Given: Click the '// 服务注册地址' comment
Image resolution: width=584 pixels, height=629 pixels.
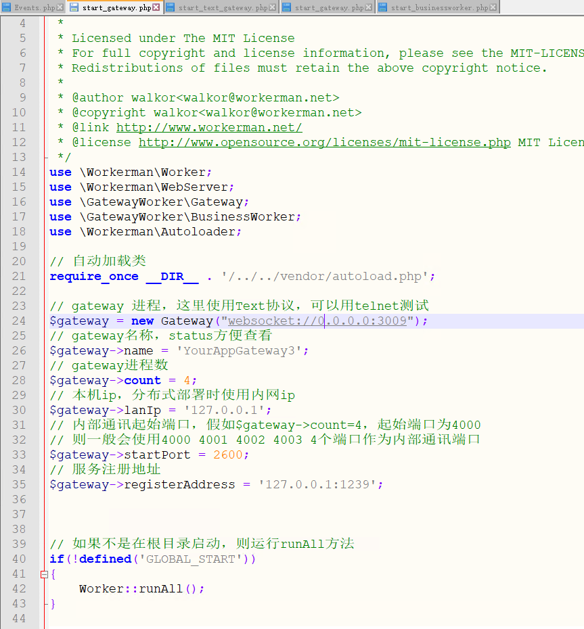Looking at the screenshot, I should click(x=105, y=470).
